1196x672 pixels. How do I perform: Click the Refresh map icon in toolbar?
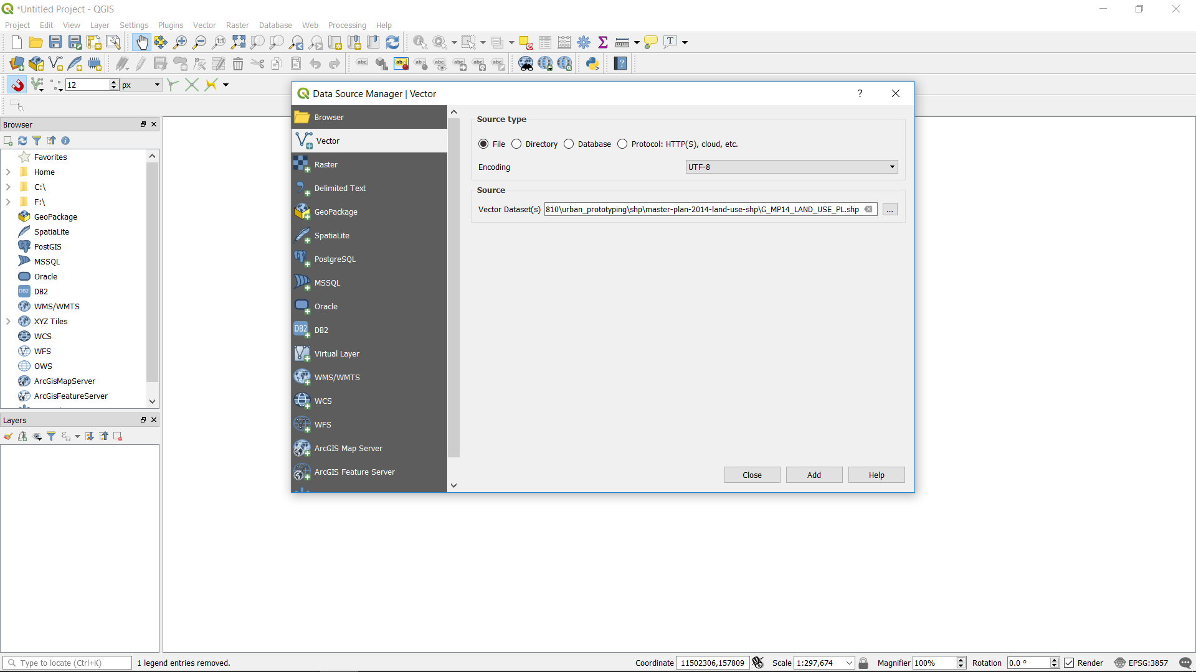(x=392, y=42)
